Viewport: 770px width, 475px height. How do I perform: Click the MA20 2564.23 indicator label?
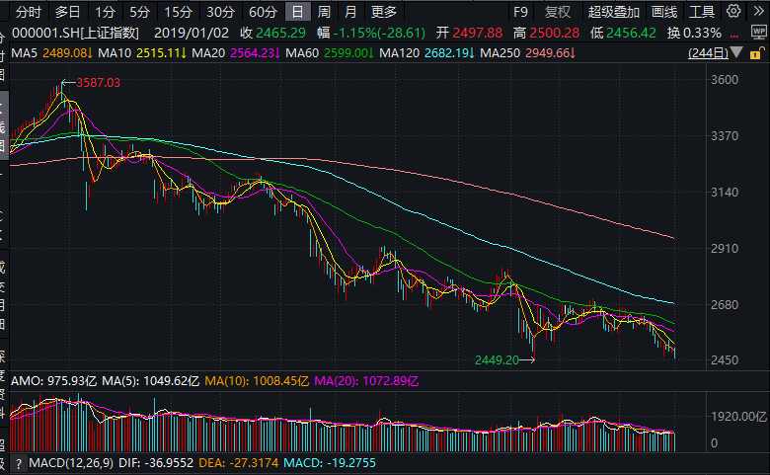[x=236, y=53]
